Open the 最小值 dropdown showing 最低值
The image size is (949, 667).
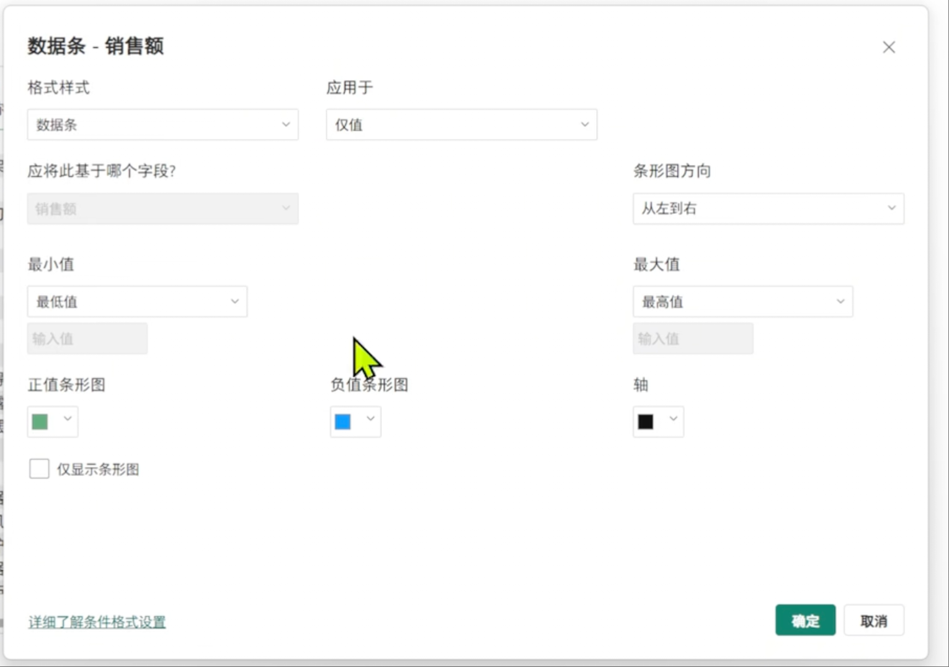pyautogui.click(x=137, y=301)
